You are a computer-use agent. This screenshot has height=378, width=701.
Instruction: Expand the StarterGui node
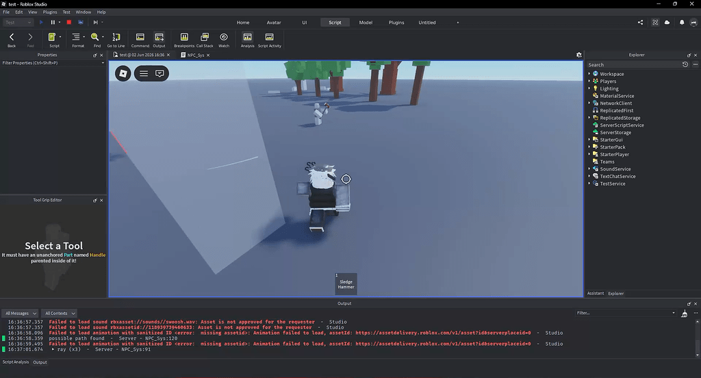[589, 140]
